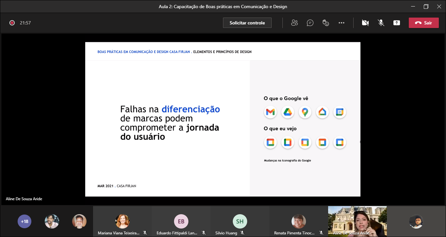Unmute the microphone in the toolbar

(381, 23)
